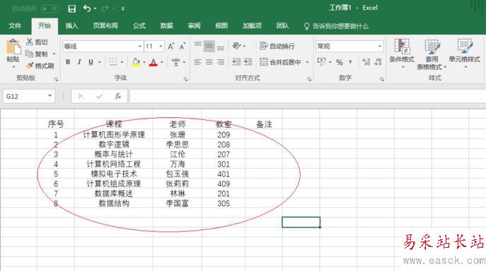Open the 文件 menu tab

tap(15, 25)
